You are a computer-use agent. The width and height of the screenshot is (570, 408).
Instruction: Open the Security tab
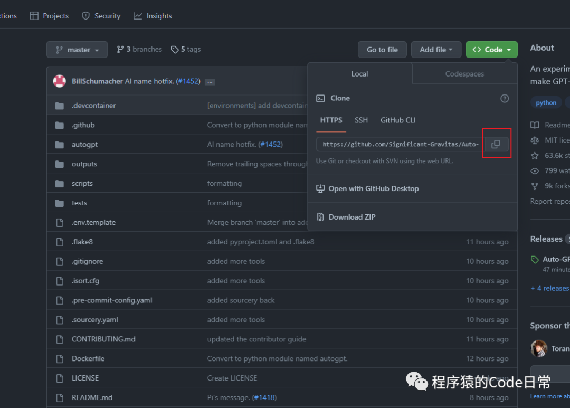pyautogui.click(x=101, y=16)
